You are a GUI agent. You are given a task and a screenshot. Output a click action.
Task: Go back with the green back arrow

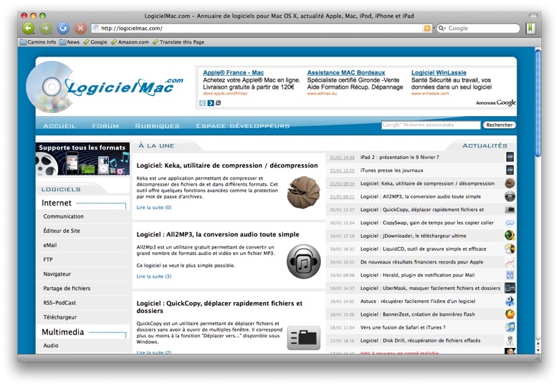29,28
